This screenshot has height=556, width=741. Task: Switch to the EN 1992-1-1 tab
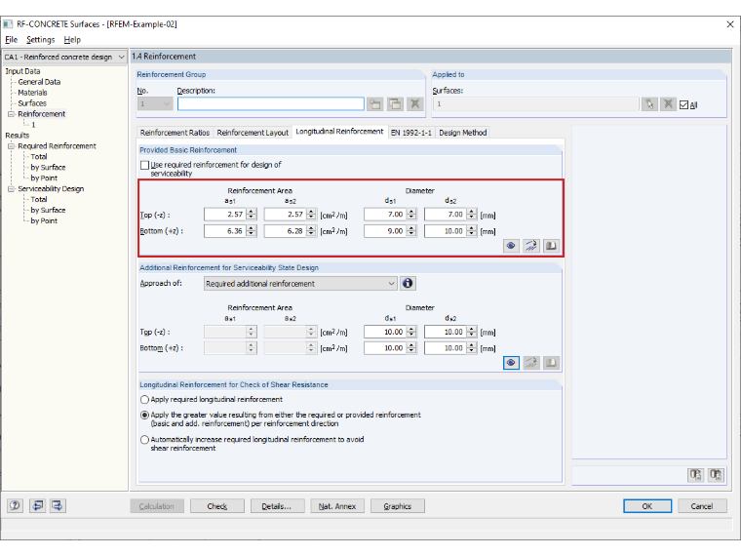coord(411,133)
